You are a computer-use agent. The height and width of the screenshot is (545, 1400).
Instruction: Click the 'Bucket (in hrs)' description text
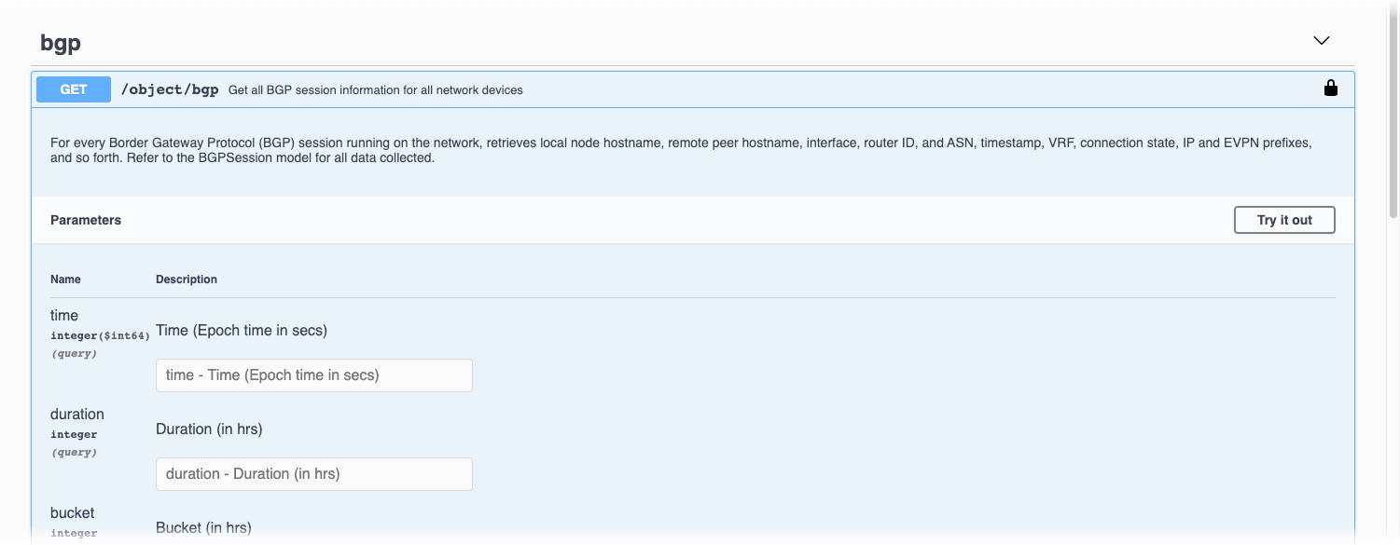(x=203, y=528)
